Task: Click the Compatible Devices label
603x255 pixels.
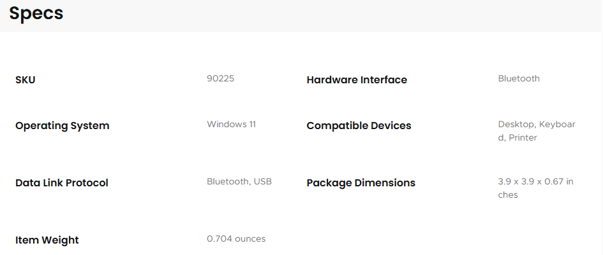Action: pyautogui.click(x=359, y=126)
